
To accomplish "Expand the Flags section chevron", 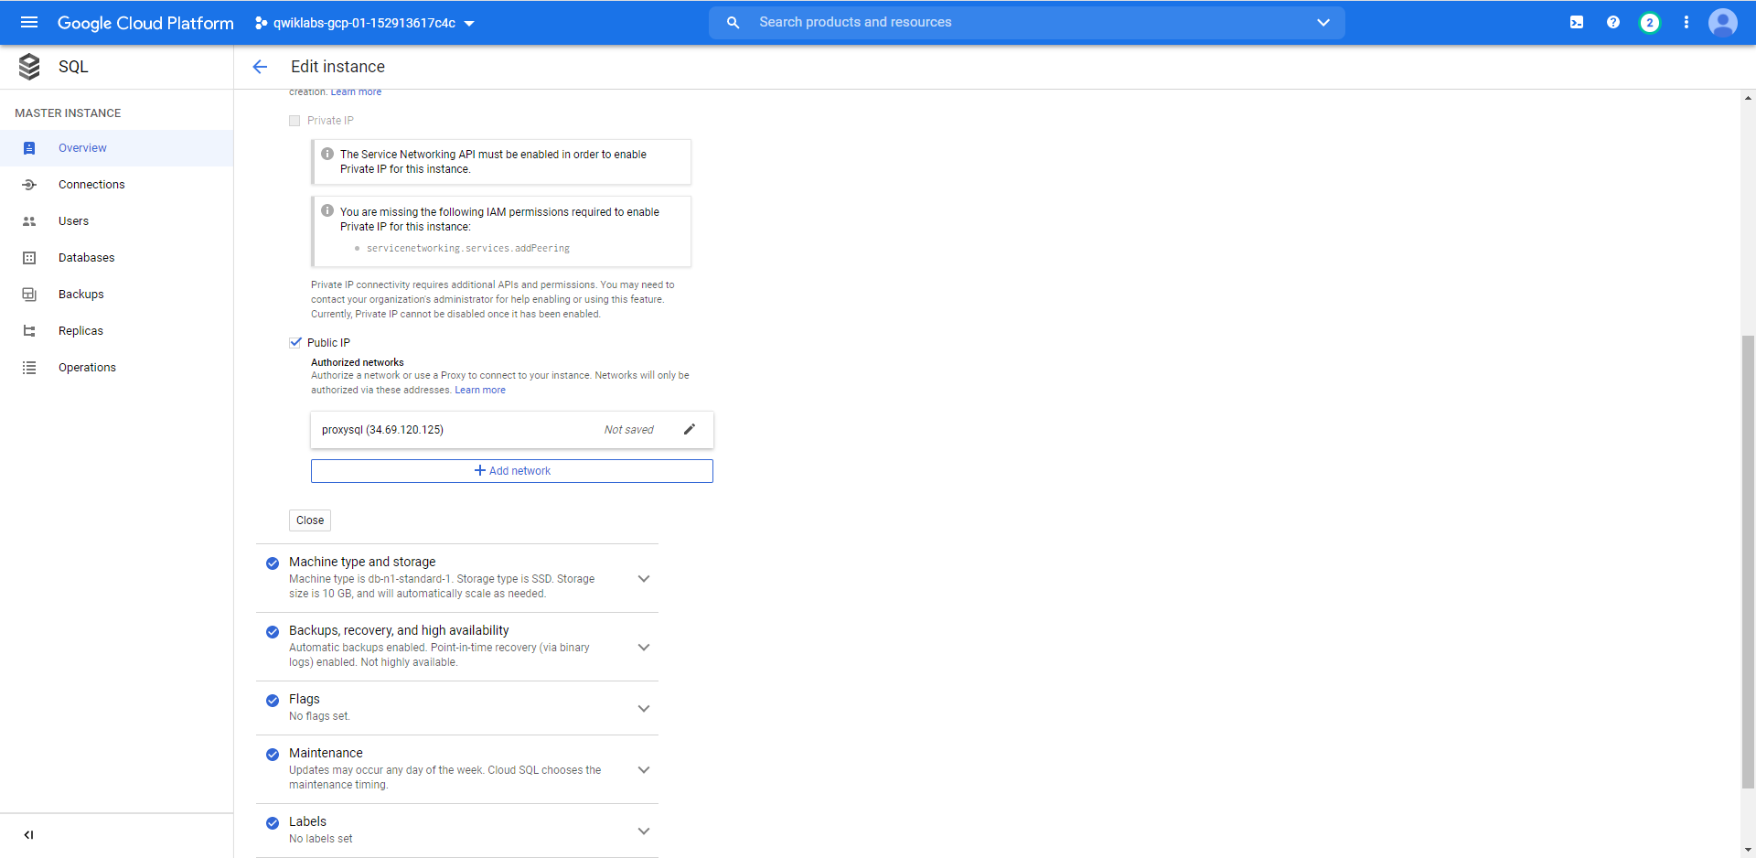I will click(644, 708).
